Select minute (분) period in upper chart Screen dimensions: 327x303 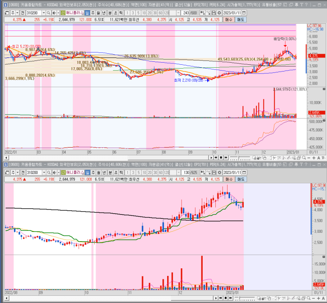tap(110, 13)
